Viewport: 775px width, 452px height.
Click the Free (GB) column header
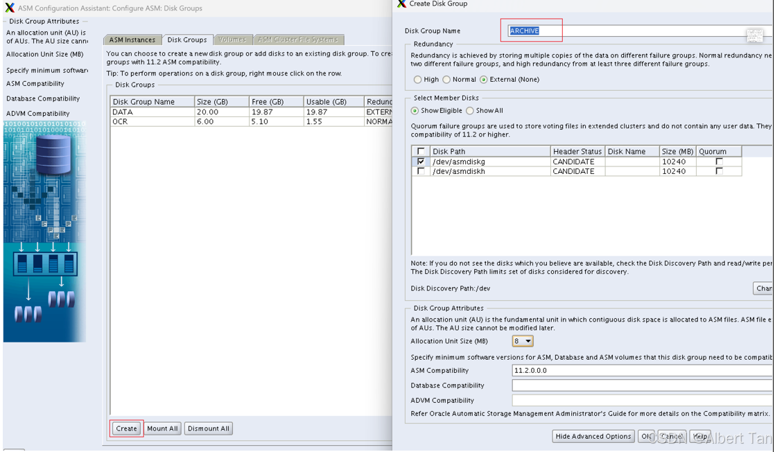pyautogui.click(x=277, y=102)
